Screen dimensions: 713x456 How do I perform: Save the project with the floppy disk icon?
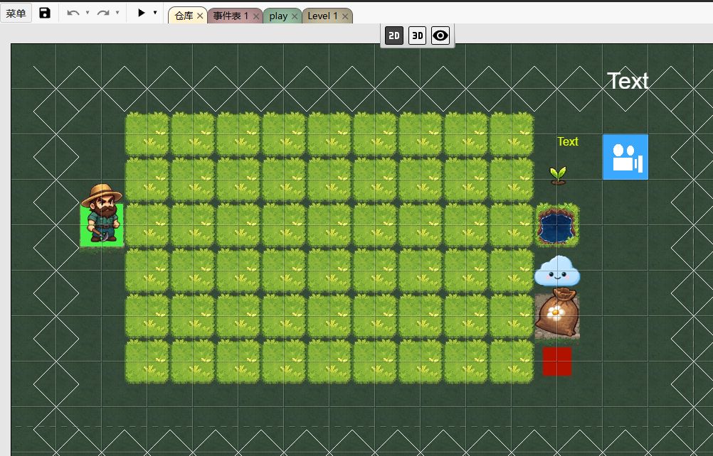point(45,13)
